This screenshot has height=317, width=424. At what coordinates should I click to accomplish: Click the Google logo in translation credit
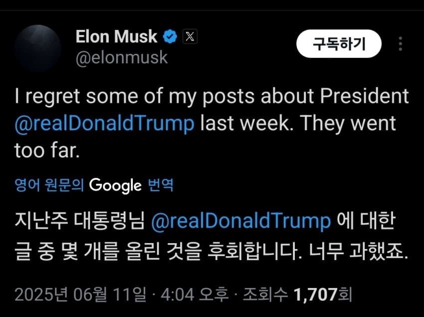115,186
